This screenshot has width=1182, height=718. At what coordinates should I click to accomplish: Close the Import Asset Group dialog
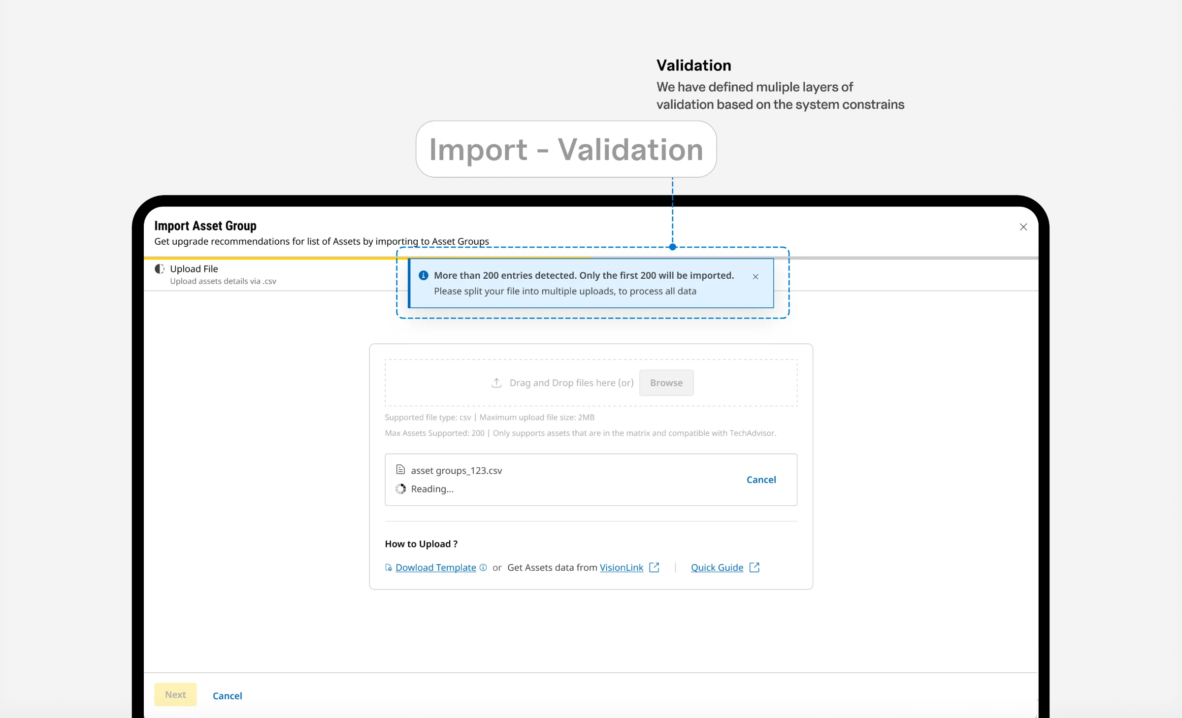click(x=1023, y=227)
